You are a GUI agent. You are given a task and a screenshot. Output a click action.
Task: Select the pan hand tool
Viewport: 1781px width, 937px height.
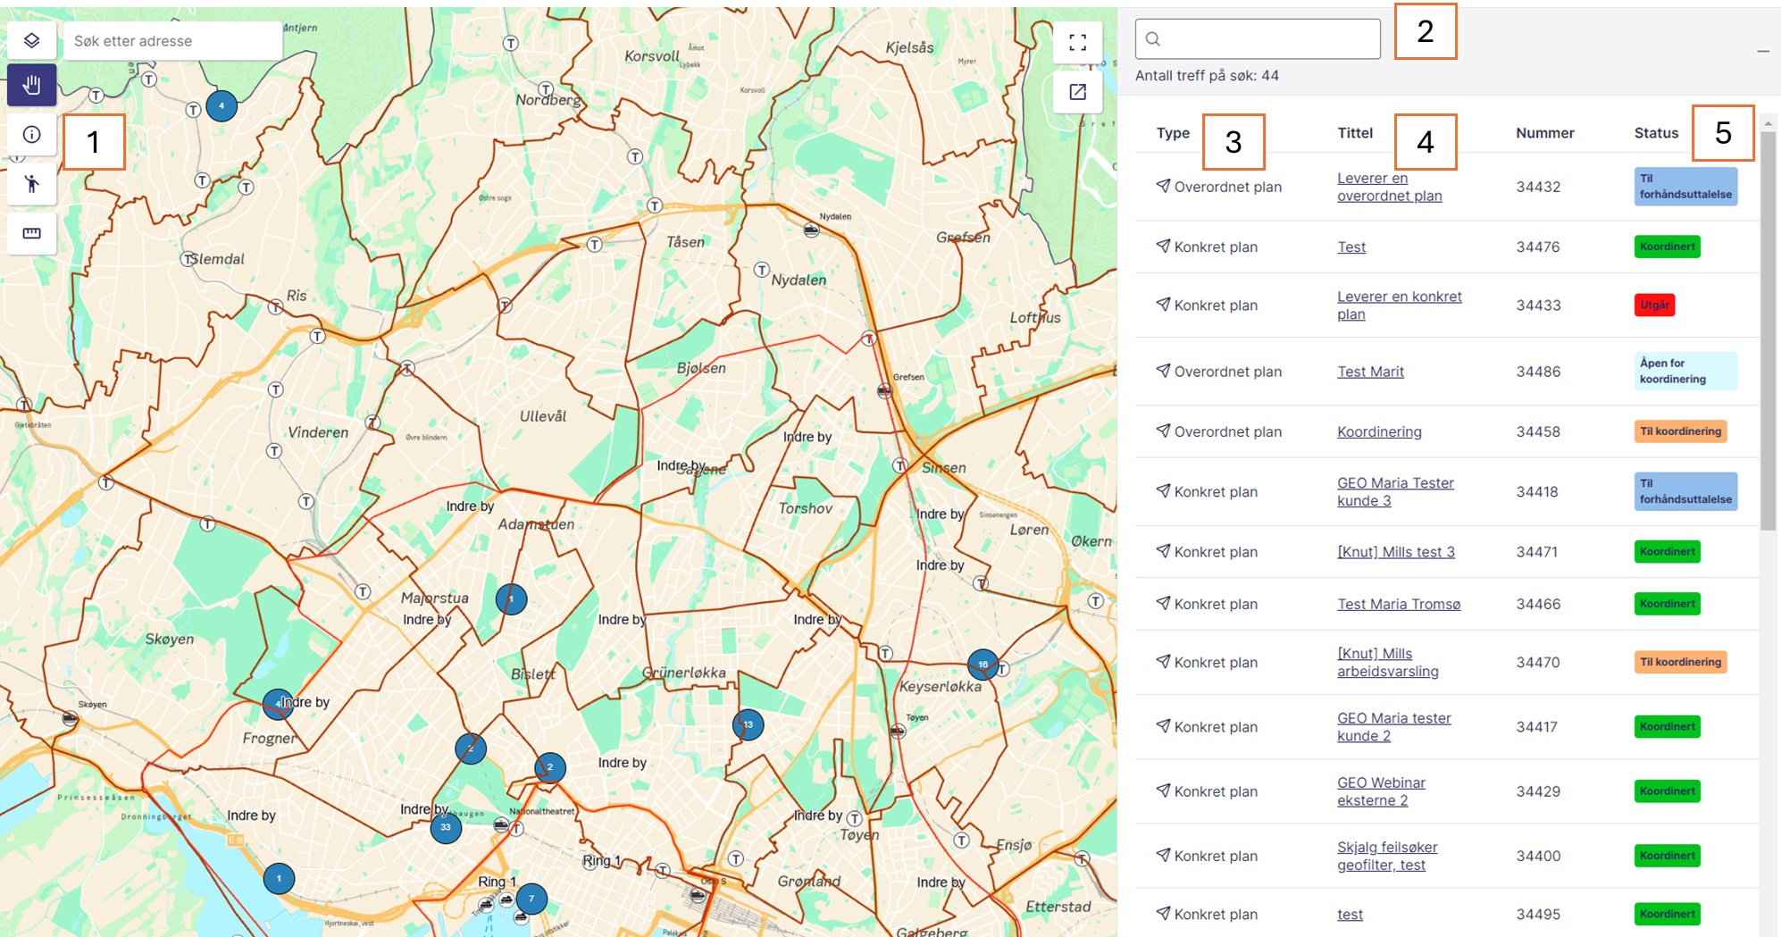[31, 86]
